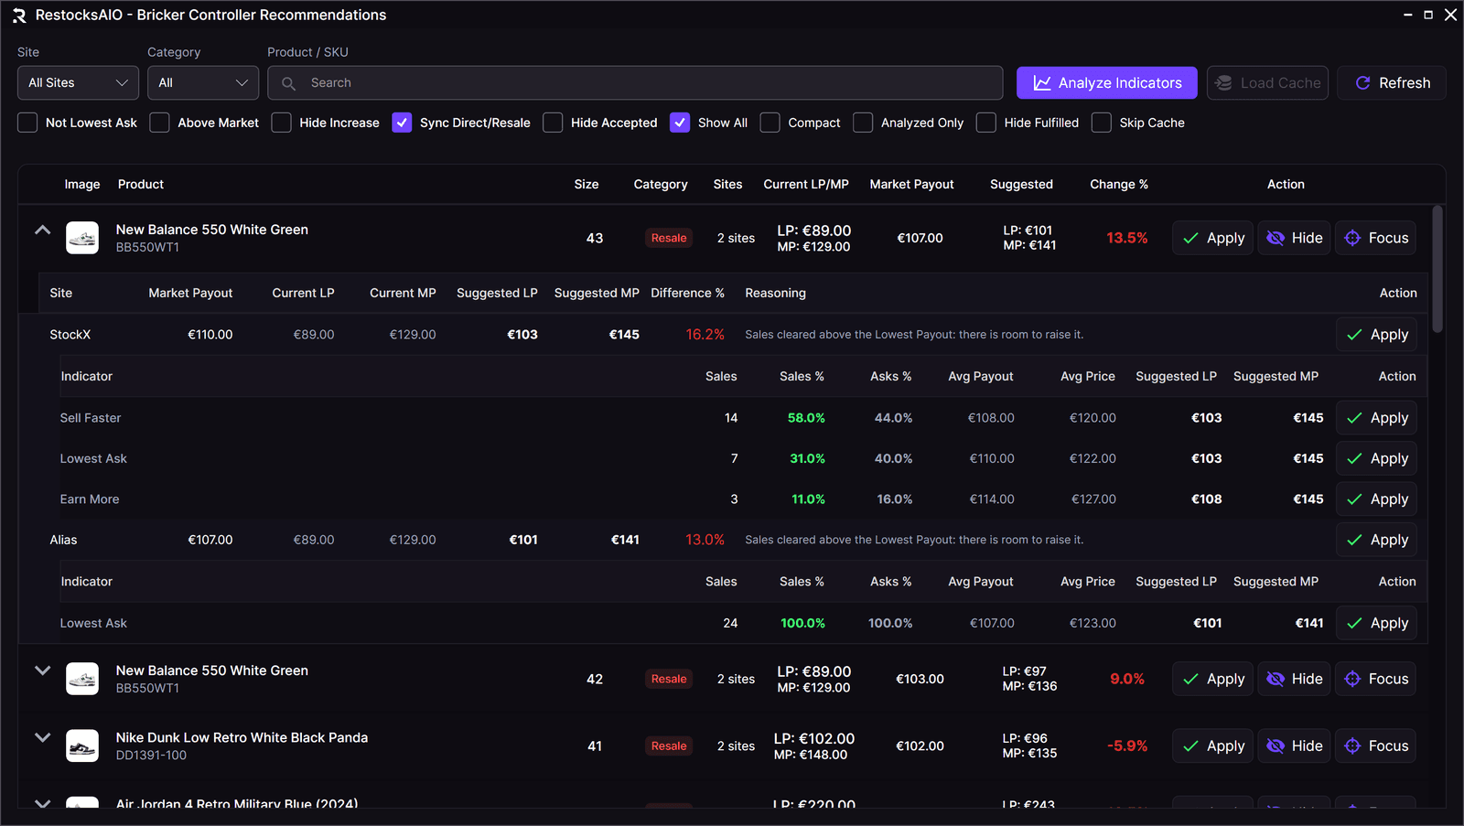Expand the New Balance size 42 row

[42, 670]
